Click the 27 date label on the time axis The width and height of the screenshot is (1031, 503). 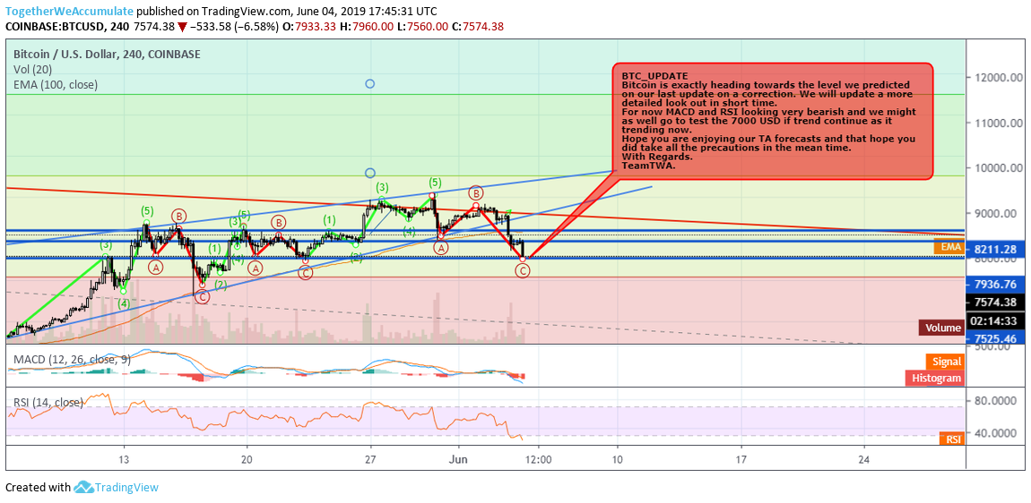(x=370, y=460)
